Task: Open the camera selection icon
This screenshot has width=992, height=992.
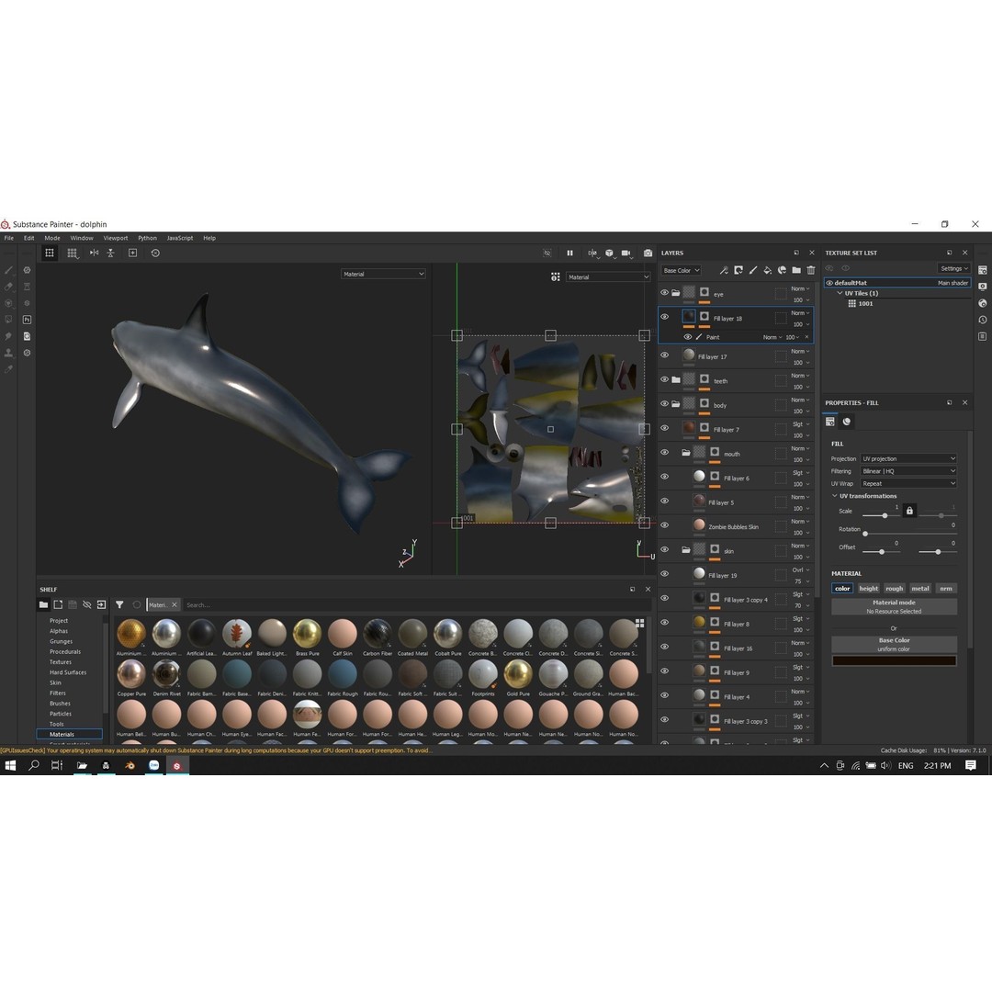Action: click(x=626, y=254)
